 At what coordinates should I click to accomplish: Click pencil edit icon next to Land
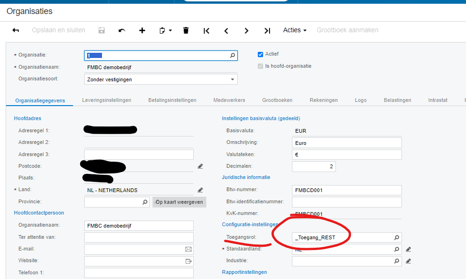click(x=200, y=190)
